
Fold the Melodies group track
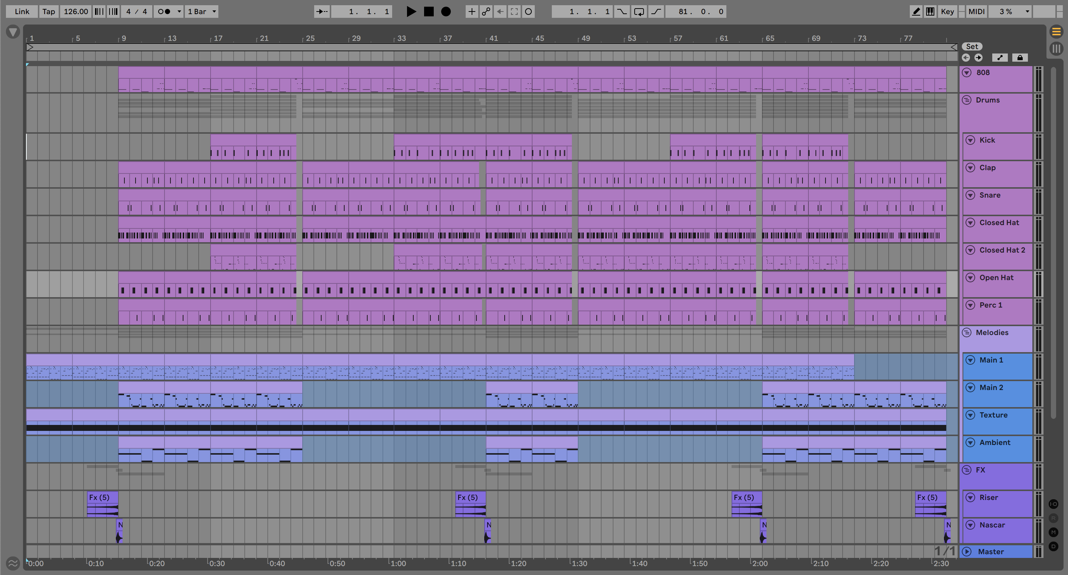(x=967, y=332)
